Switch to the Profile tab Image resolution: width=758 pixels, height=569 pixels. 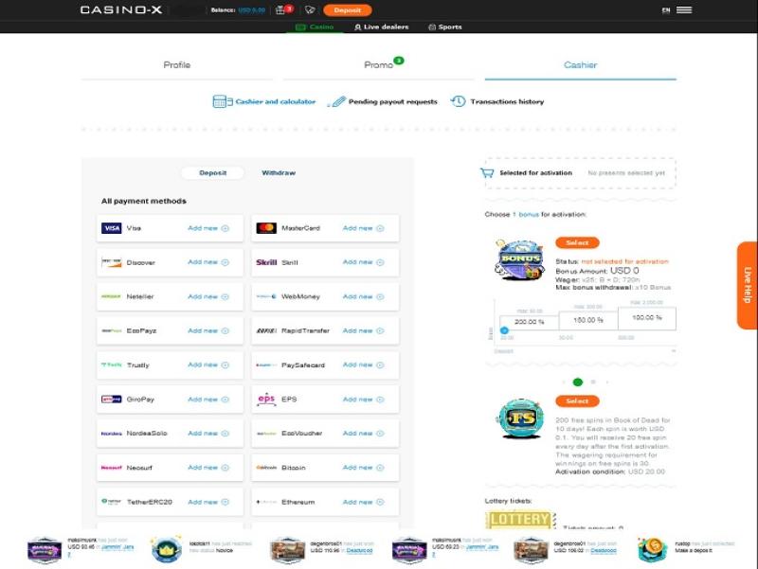177,64
